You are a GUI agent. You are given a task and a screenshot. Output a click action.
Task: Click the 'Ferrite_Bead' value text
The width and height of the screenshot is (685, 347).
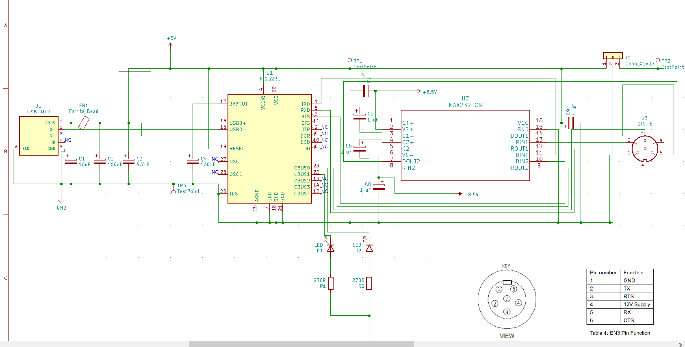pyautogui.click(x=83, y=111)
